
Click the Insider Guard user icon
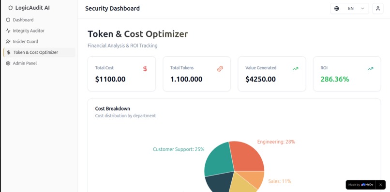click(8, 42)
